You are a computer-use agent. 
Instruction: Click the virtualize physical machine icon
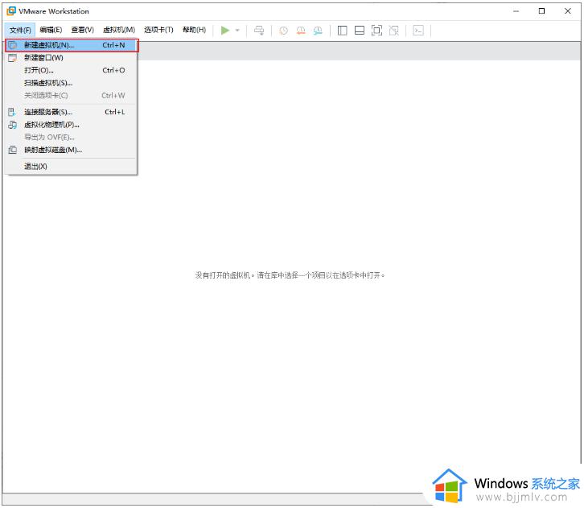(12, 125)
